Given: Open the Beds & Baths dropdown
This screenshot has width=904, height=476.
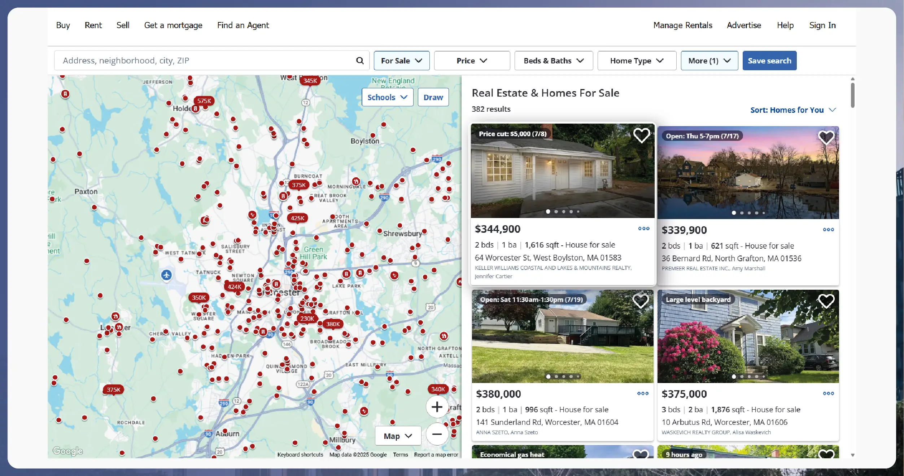Looking at the screenshot, I should pos(553,61).
